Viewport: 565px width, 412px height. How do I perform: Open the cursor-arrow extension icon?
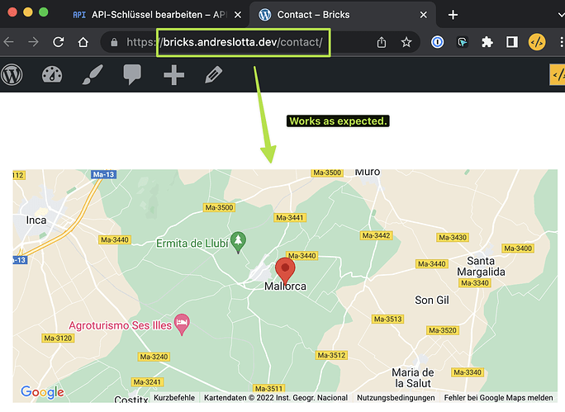coord(463,42)
